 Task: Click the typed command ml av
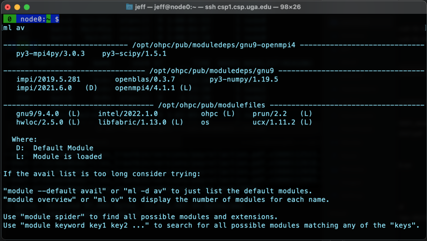point(14,28)
